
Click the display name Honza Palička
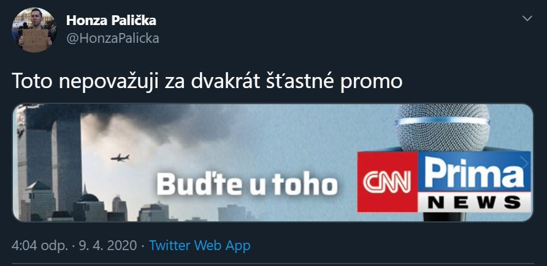tap(111, 21)
